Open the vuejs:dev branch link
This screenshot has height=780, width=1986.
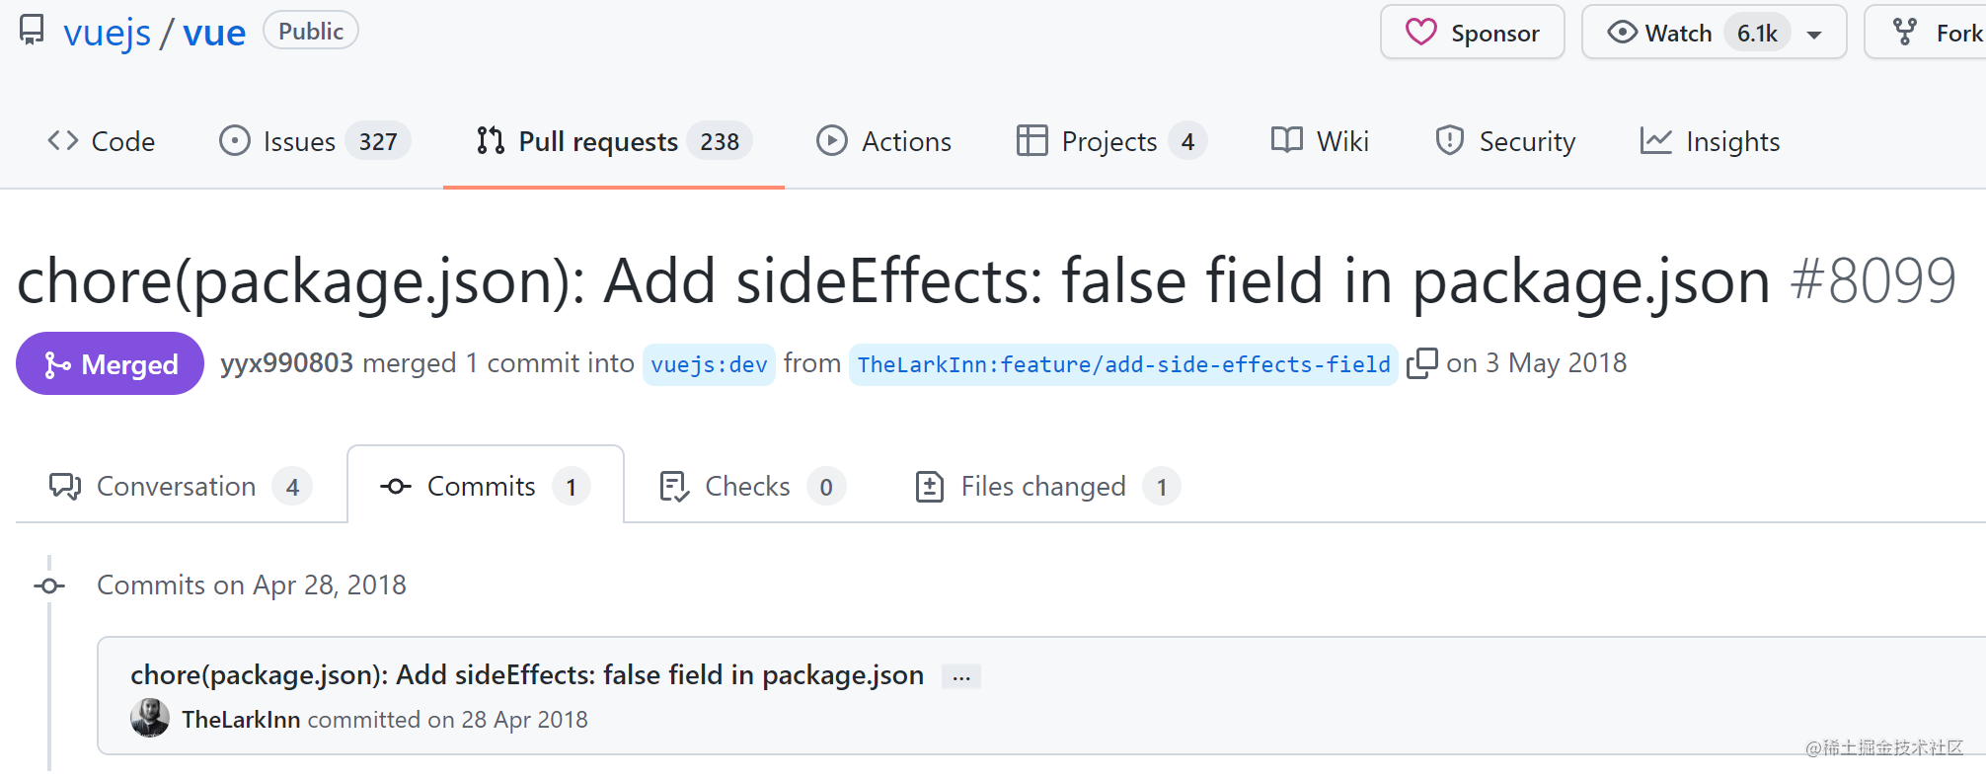[x=709, y=363]
